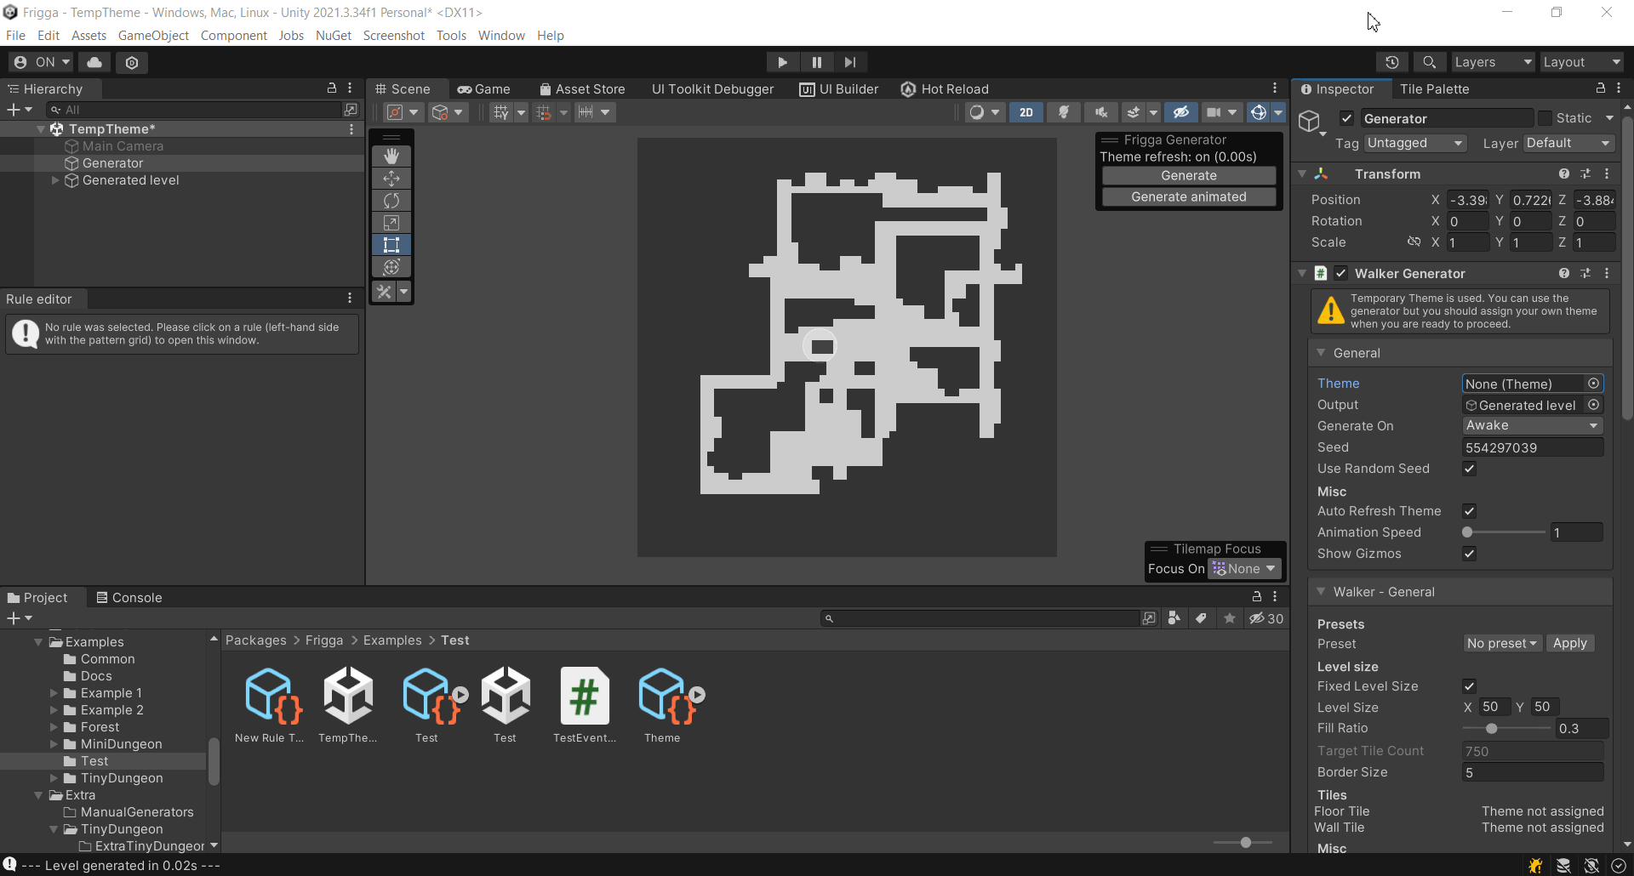This screenshot has width=1634, height=876.
Task: Open the version control settings icon
Action: [x=132, y=62]
